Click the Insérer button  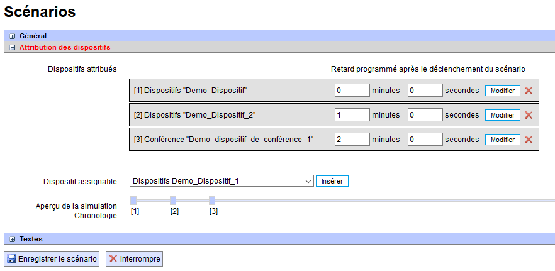332,181
